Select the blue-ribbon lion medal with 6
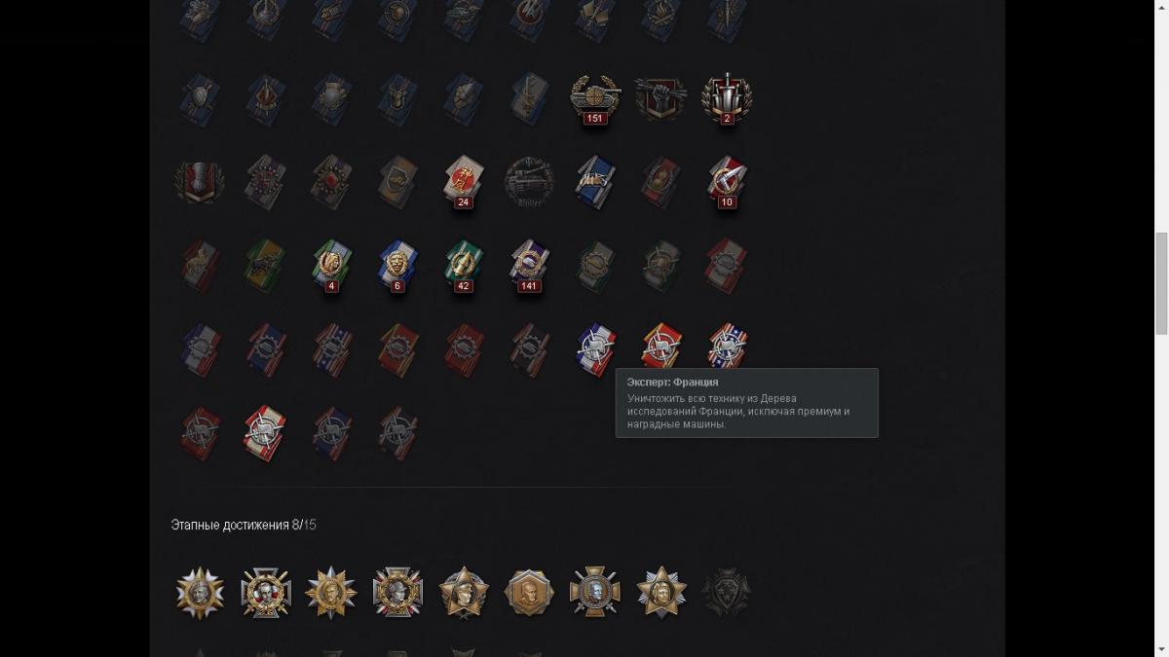 point(396,266)
